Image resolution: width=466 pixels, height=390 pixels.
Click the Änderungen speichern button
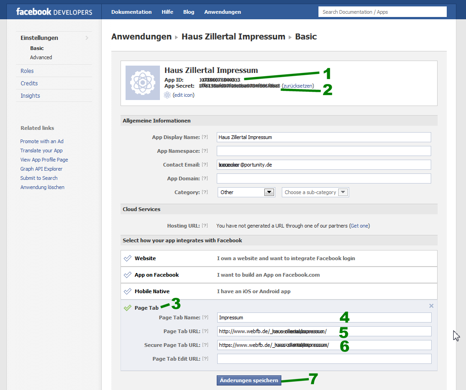(x=249, y=380)
